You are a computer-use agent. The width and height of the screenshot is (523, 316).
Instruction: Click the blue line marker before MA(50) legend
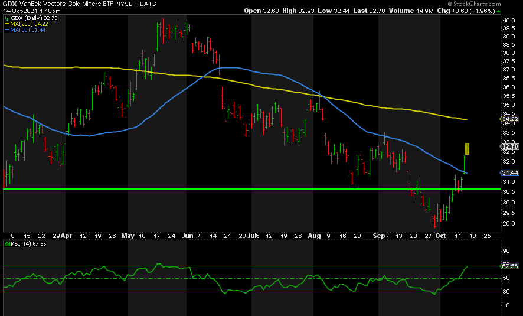click(x=7, y=30)
